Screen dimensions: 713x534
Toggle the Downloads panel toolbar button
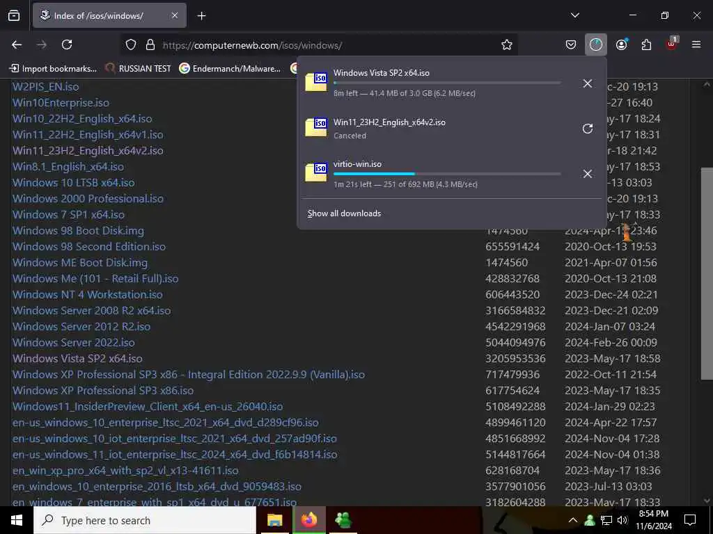596,44
